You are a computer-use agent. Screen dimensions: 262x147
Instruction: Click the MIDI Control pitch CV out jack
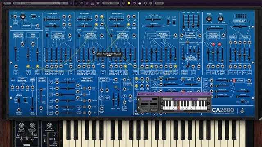coord(12,87)
